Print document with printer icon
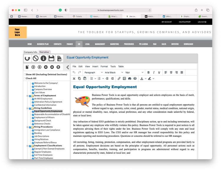The height and width of the screenshot is (171, 221). 130,79
